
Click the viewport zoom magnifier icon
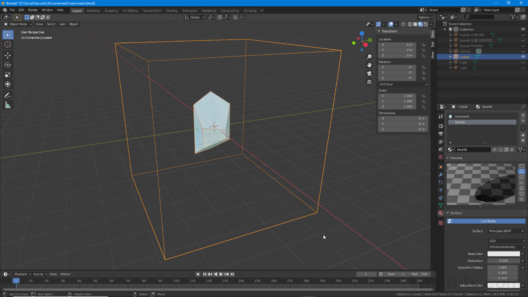pyautogui.click(x=369, y=57)
